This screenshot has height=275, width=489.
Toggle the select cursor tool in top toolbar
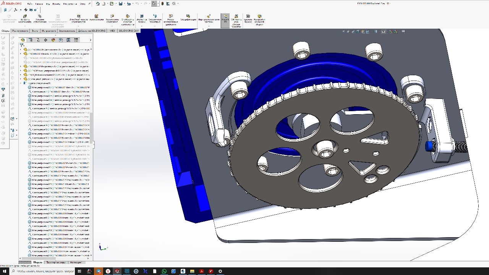tap(154, 3)
